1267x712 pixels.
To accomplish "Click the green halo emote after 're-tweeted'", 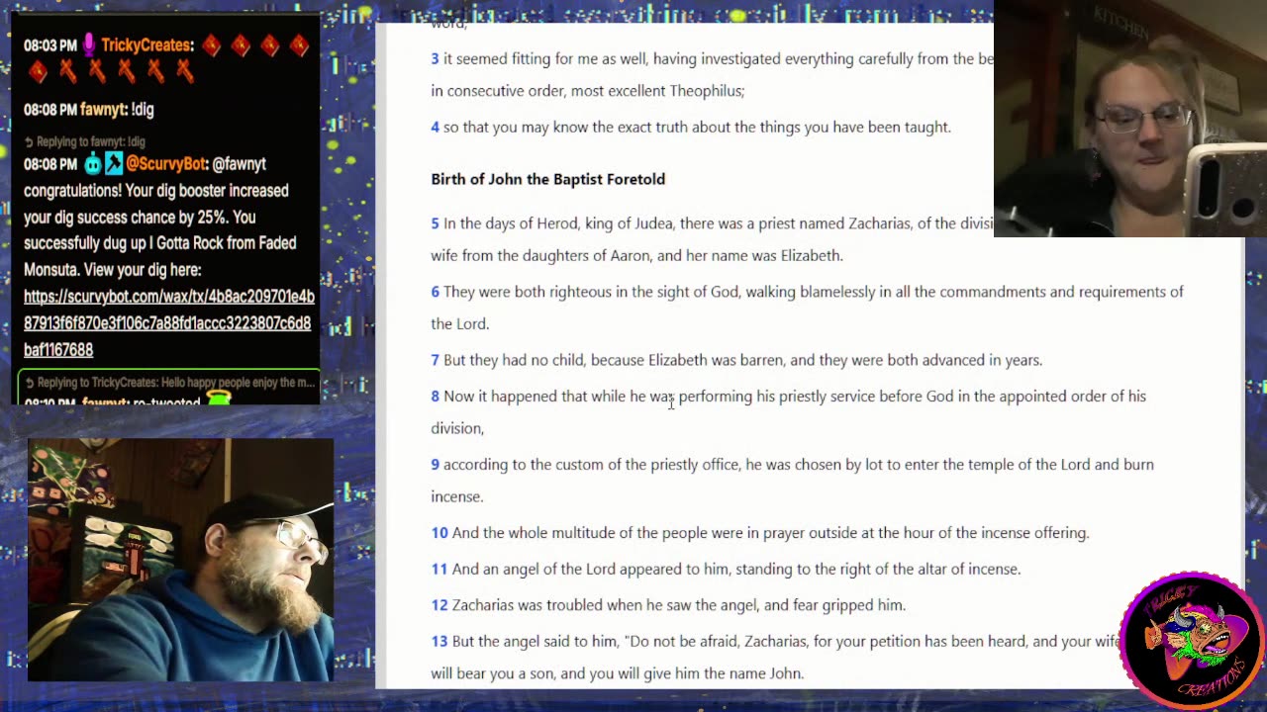I will [219, 399].
